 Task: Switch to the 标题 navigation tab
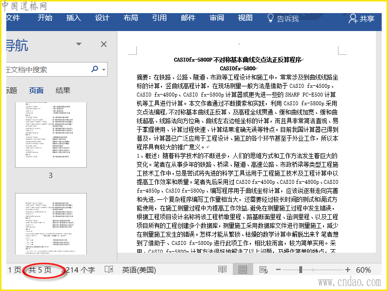[12, 91]
